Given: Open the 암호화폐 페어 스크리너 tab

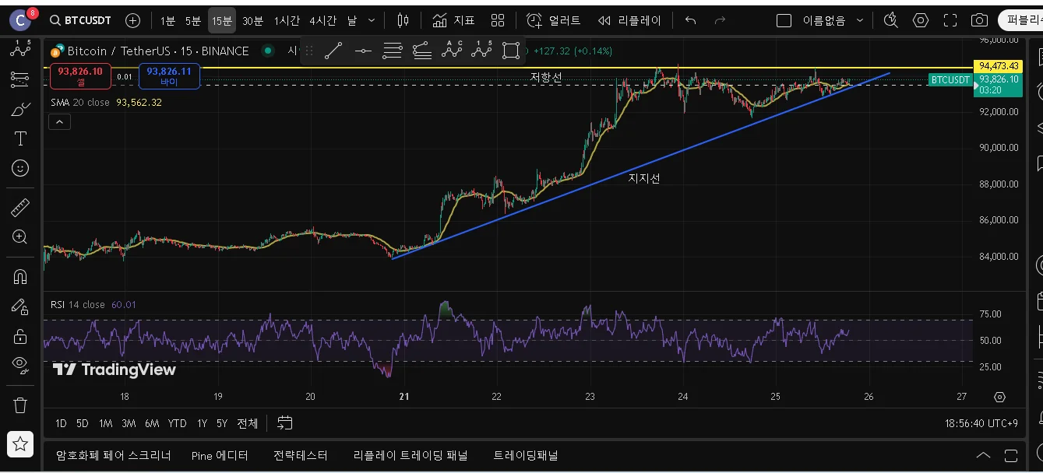Looking at the screenshot, I should (114, 456).
